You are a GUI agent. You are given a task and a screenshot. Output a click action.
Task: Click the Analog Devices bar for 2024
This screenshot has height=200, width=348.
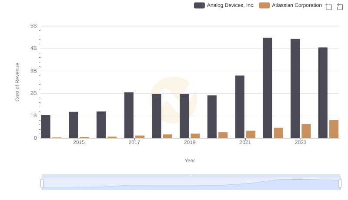(323, 93)
